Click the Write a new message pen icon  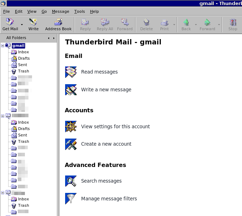71,90
